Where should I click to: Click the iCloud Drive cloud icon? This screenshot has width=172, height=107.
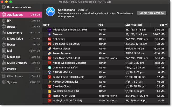point(4,39)
